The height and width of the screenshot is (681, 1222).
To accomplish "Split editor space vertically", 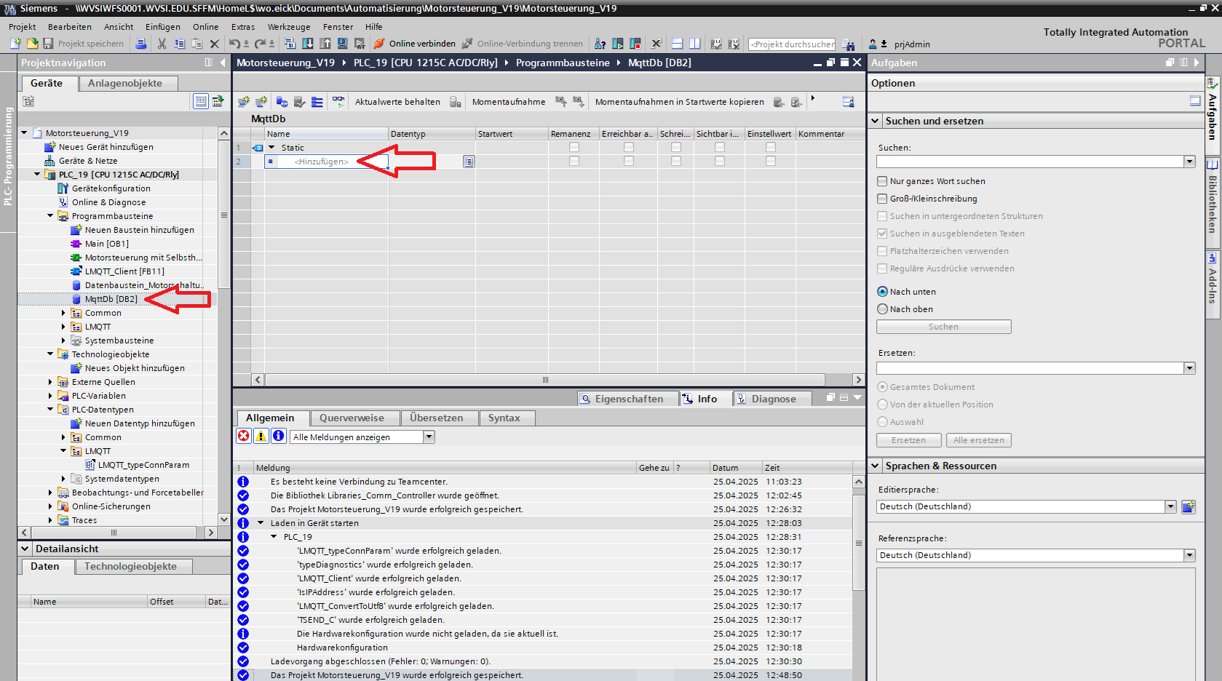I will tap(695, 44).
